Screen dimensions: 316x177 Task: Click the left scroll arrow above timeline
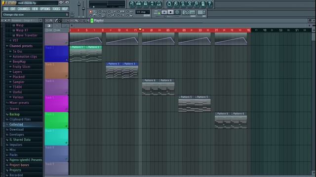tap(72, 26)
